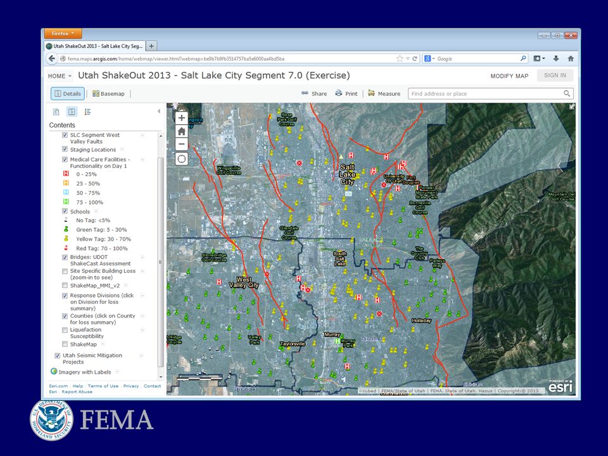
Task: Click red hospital marker by West Valley City
Action: click(x=219, y=282)
